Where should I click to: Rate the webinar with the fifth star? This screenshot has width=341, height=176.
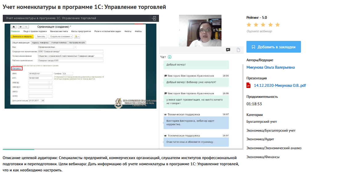(278, 25)
